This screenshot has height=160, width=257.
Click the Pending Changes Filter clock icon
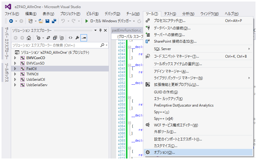click(x=38, y=38)
